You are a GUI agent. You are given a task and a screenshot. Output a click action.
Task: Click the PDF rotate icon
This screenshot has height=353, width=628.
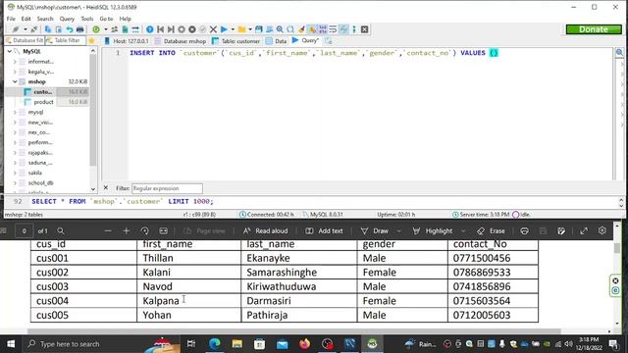[x=144, y=231]
